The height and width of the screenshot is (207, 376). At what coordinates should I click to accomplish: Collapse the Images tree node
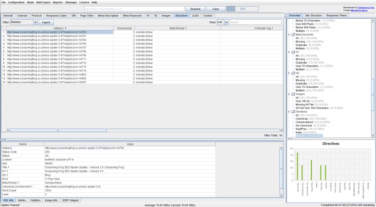point(289,94)
